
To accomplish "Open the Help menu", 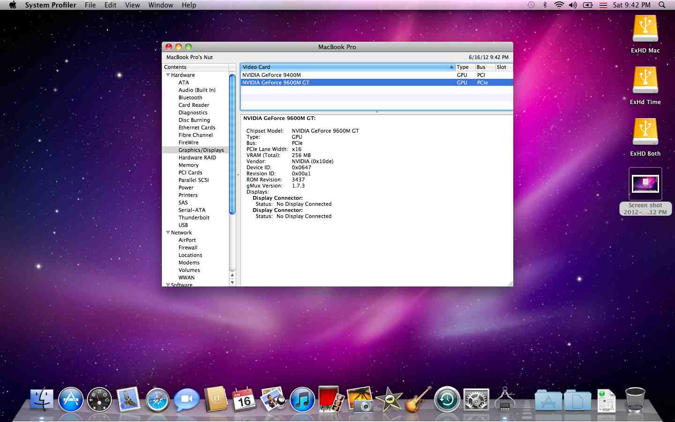I will (189, 5).
